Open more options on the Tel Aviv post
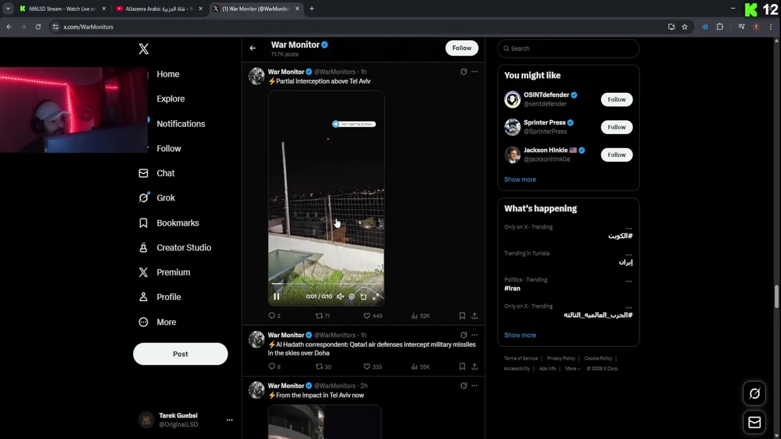The image size is (781, 439). point(474,72)
